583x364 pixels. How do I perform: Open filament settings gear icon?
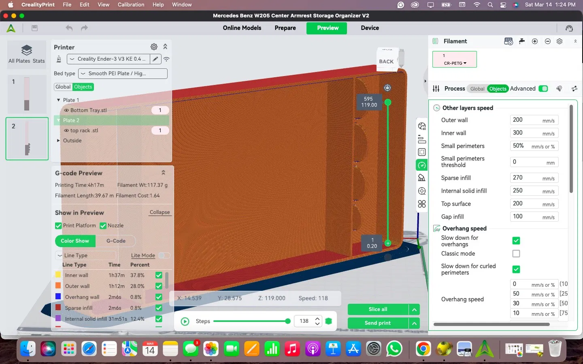pos(560,41)
